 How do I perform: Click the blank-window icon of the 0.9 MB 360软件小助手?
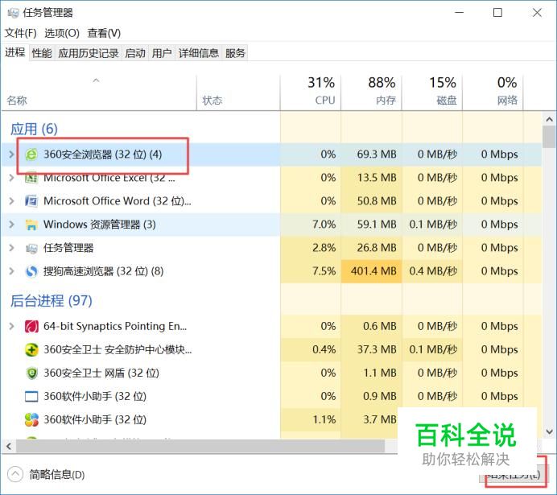tap(31, 396)
